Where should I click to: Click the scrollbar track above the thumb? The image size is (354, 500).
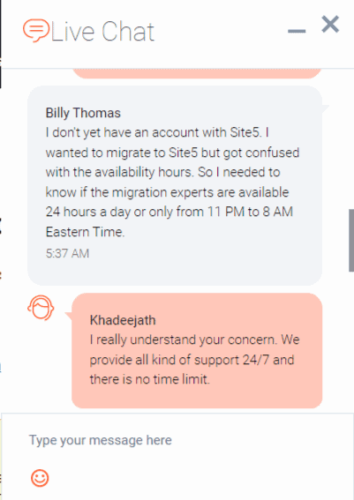click(351, 138)
